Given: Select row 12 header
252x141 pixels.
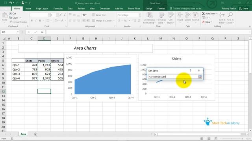Looking at the screenshot, I should pos(3,91).
